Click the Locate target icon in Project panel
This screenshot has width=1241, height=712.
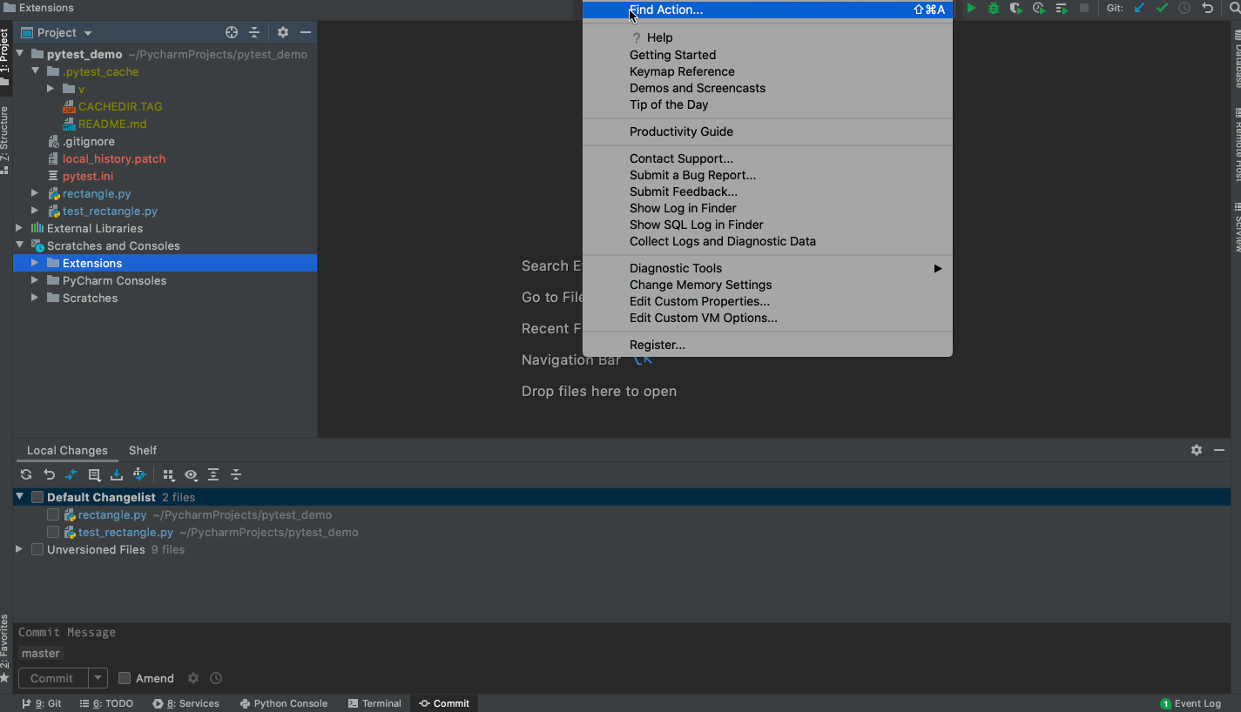pyautogui.click(x=232, y=32)
